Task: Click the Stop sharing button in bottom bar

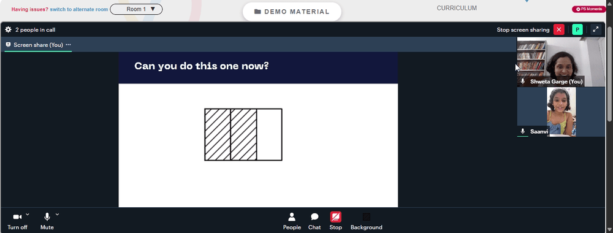Action: 335,221
